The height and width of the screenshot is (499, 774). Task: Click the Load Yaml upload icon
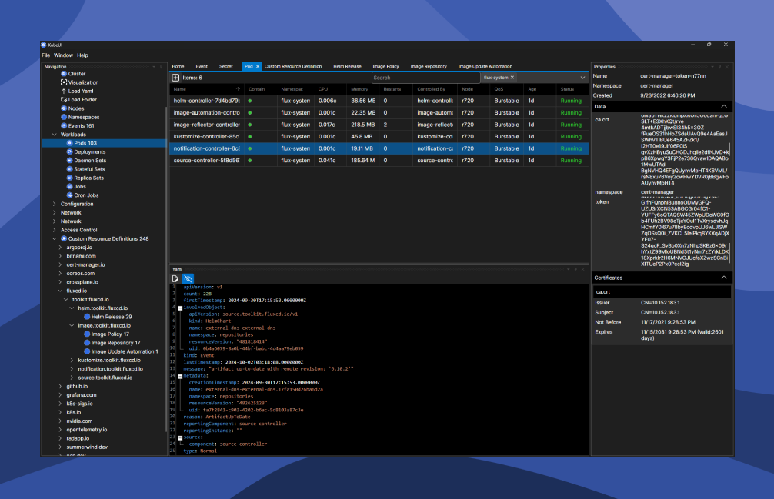tap(63, 91)
